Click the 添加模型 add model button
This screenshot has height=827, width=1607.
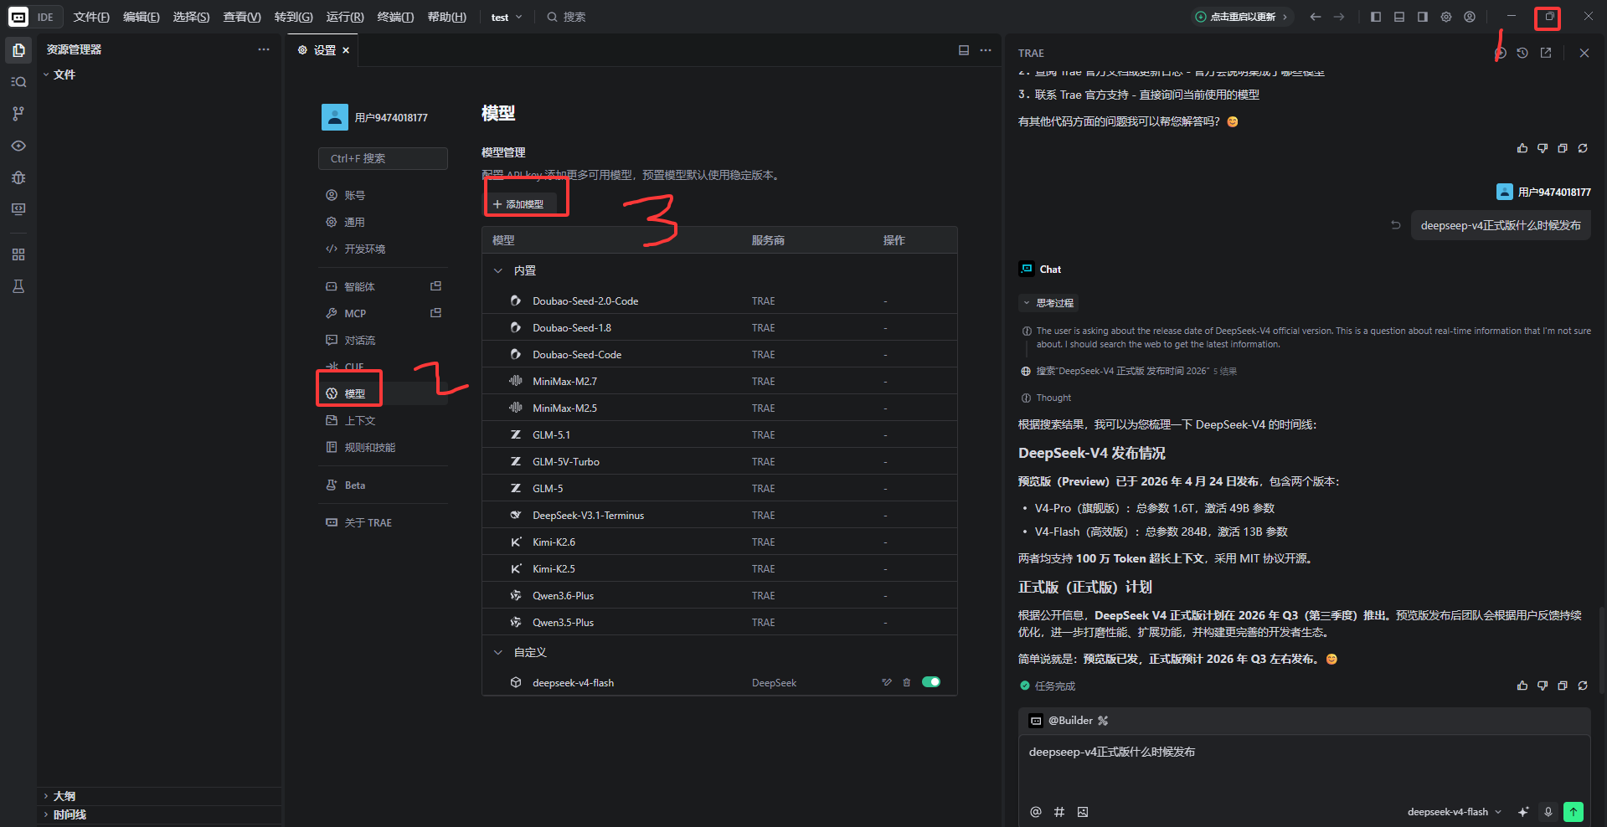click(519, 204)
